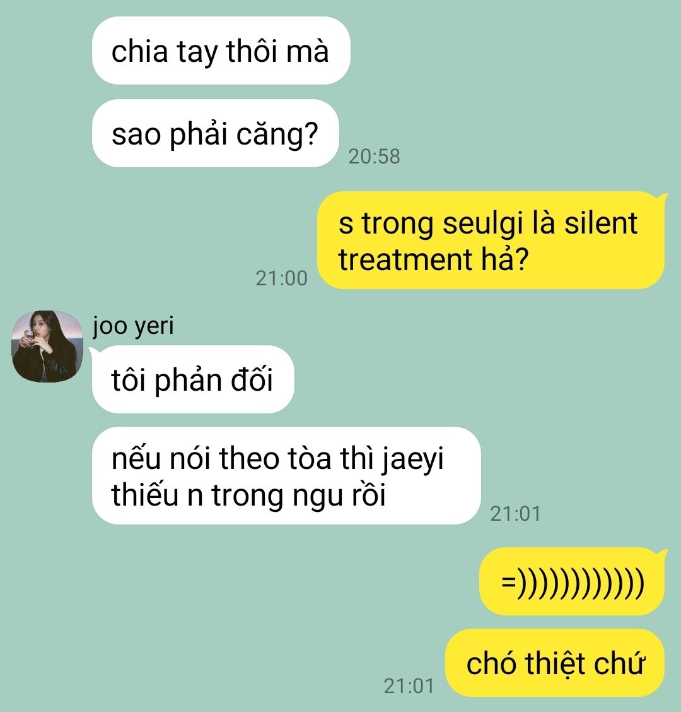Tap the word "silent" in yellow bubble

[x=601, y=223]
